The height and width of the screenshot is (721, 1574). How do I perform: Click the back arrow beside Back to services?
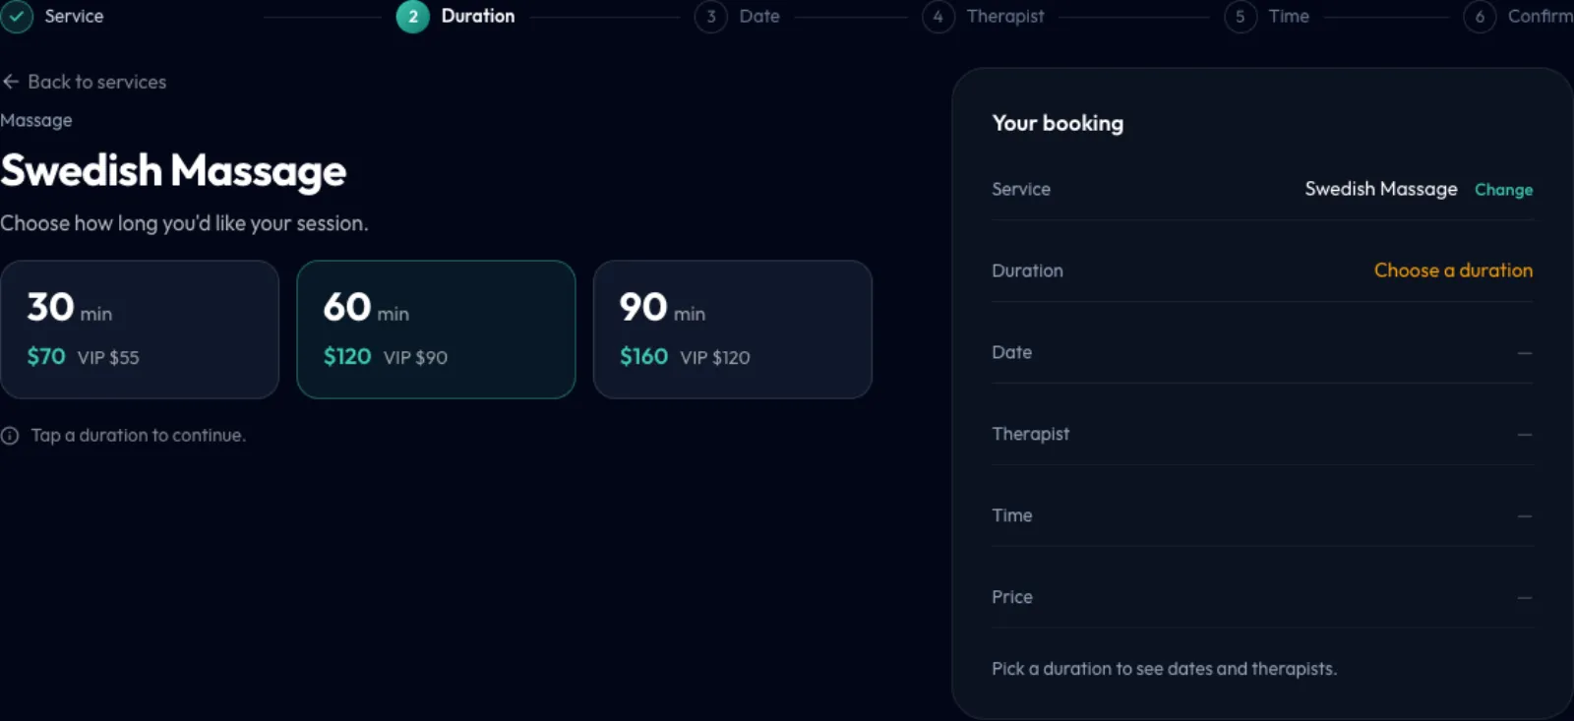point(11,82)
